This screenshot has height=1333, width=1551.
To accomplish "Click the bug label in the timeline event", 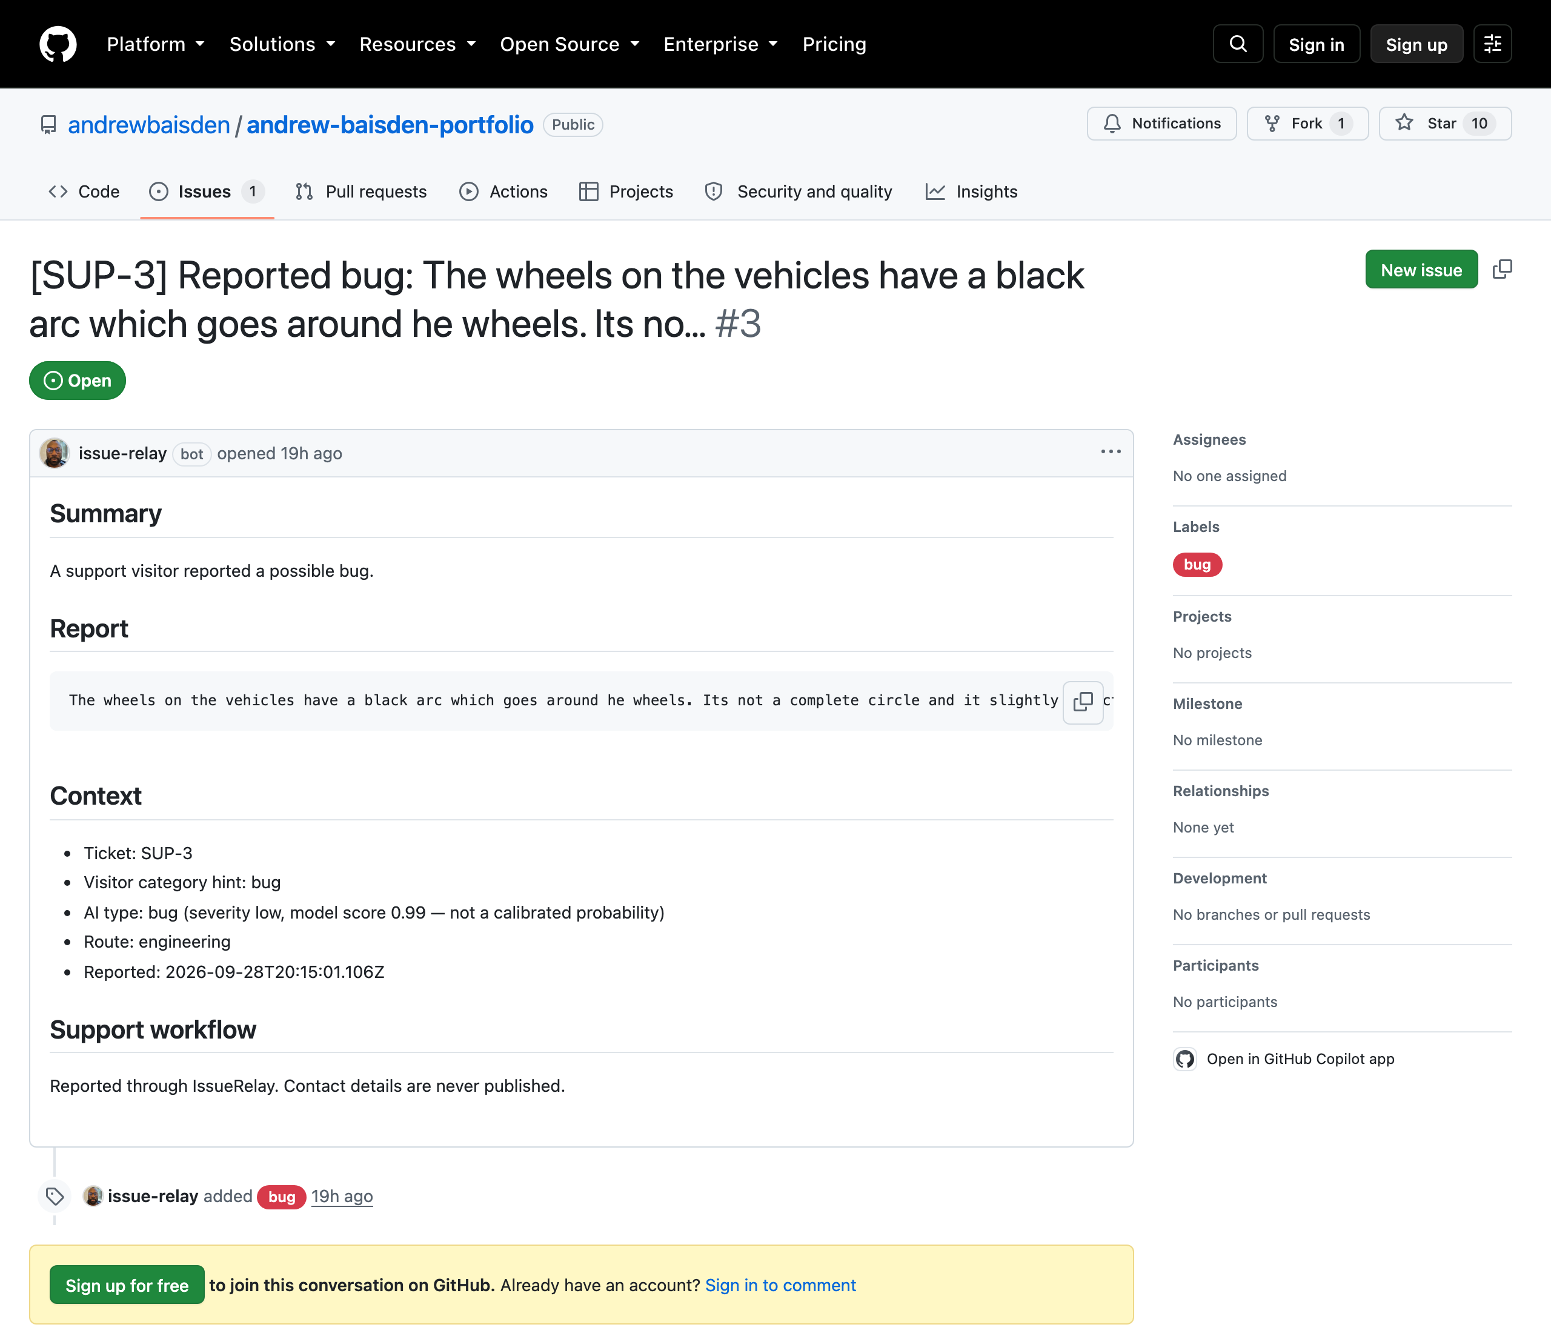I will (x=282, y=1197).
